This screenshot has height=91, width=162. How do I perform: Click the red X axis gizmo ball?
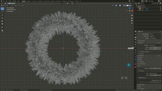[x=132, y=11]
